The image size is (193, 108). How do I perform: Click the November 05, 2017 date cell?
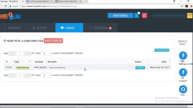(160, 67)
